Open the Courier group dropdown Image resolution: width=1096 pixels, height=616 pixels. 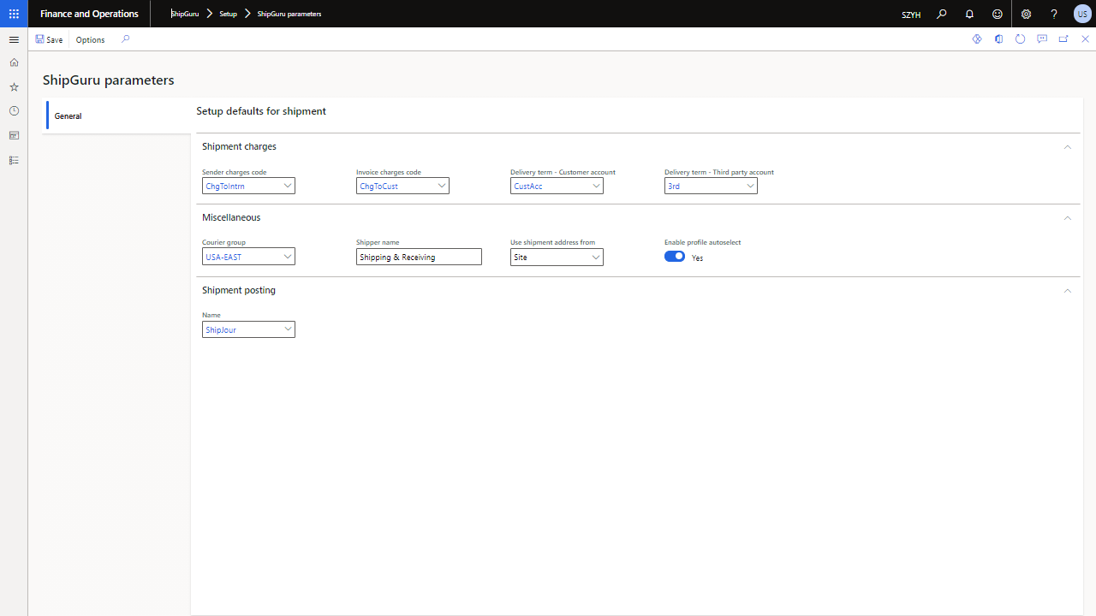288,257
